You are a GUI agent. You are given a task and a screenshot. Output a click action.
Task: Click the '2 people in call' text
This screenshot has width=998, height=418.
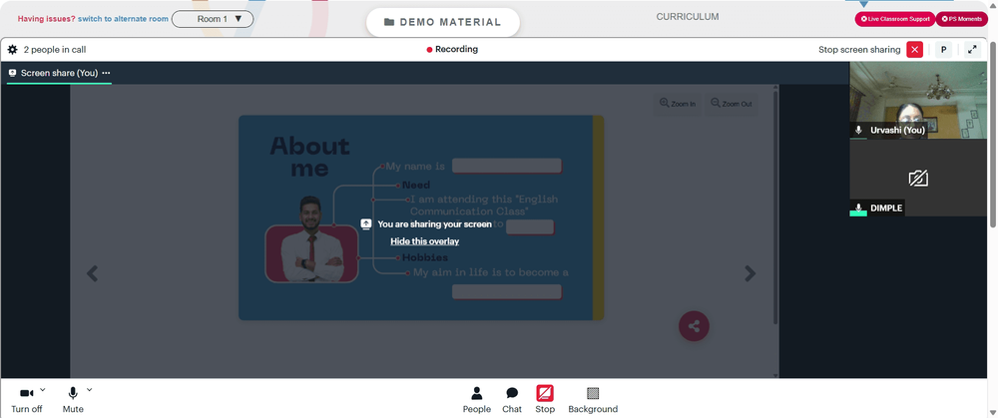(55, 50)
